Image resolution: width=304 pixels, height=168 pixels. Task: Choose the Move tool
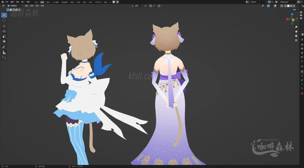[x=4, y=26]
